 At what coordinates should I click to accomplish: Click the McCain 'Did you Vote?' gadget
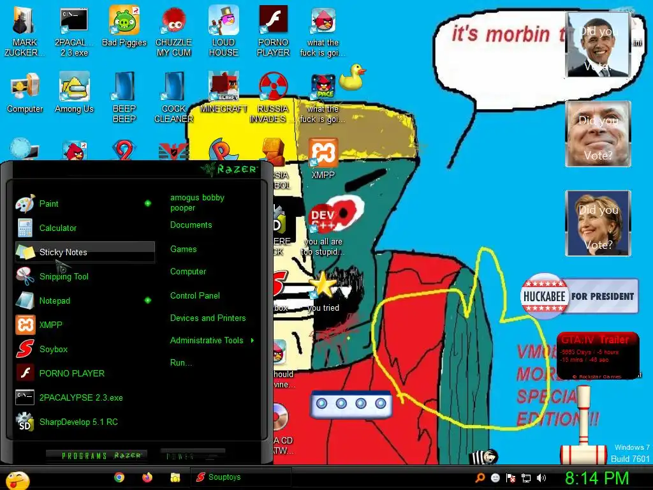coord(598,134)
